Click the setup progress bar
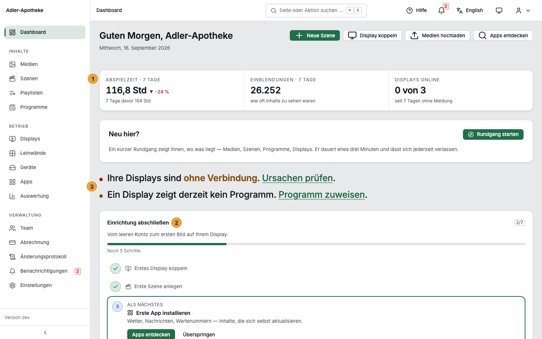The image size is (542, 339). (x=316, y=244)
